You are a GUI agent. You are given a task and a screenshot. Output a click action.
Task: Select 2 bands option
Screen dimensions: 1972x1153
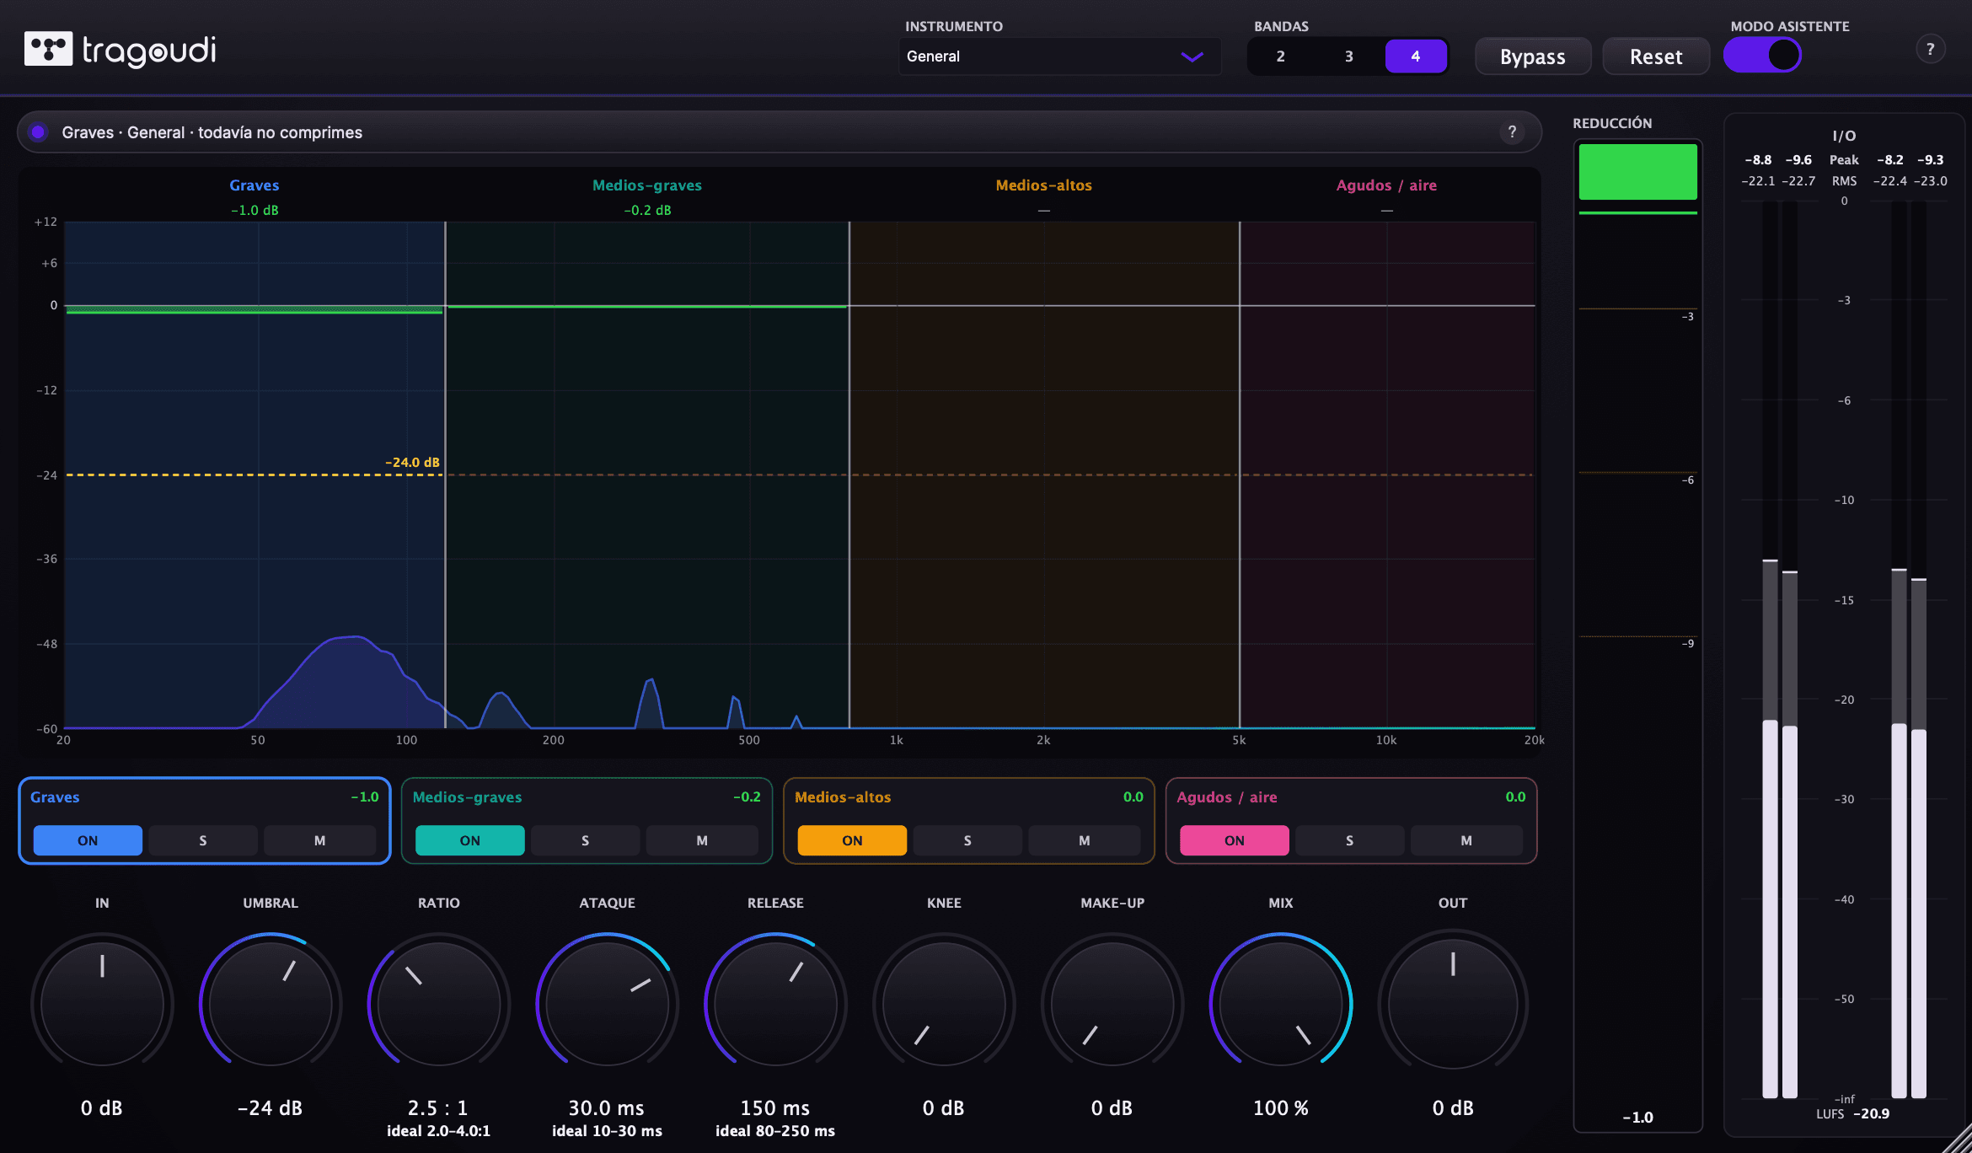(x=1281, y=56)
